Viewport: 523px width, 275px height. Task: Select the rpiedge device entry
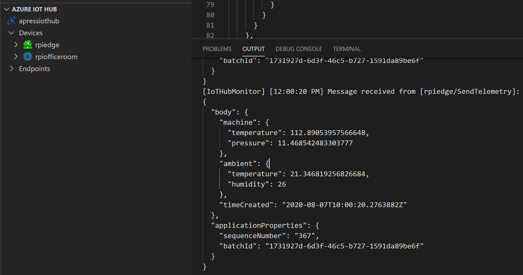(x=47, y=45)
